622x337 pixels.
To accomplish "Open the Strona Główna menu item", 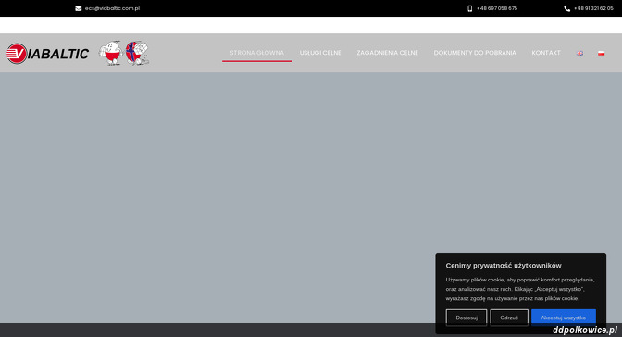I will tap(256, 53).
